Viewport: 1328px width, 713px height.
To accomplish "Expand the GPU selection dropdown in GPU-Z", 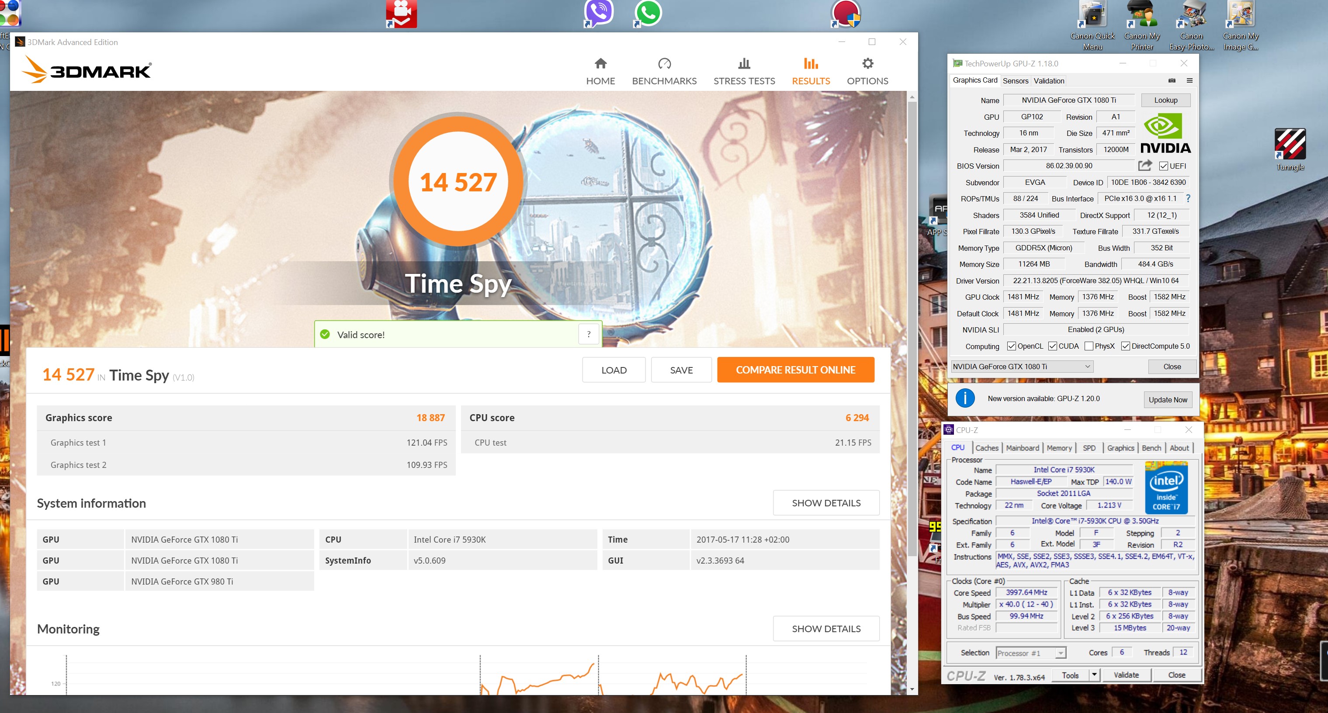I will click(1087, 367).
